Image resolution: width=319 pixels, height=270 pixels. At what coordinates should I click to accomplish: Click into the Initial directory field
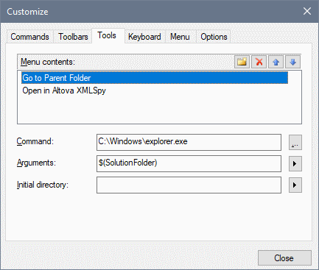(x=189, y=185)
